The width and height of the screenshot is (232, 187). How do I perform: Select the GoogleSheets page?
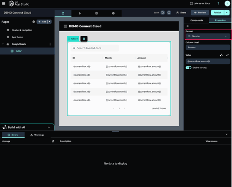click(19, 44)
